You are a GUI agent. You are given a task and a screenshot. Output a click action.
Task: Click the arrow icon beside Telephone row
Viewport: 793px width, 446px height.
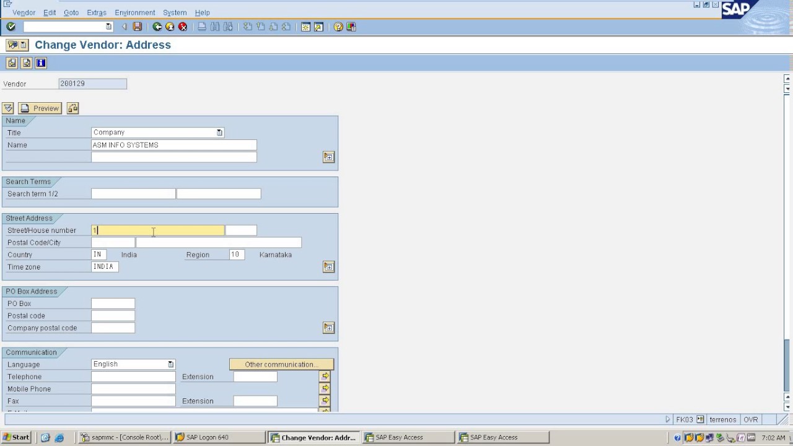point(325,376)
